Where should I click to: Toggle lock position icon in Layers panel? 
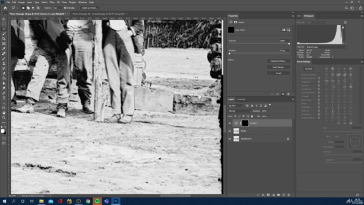[243, 116]
